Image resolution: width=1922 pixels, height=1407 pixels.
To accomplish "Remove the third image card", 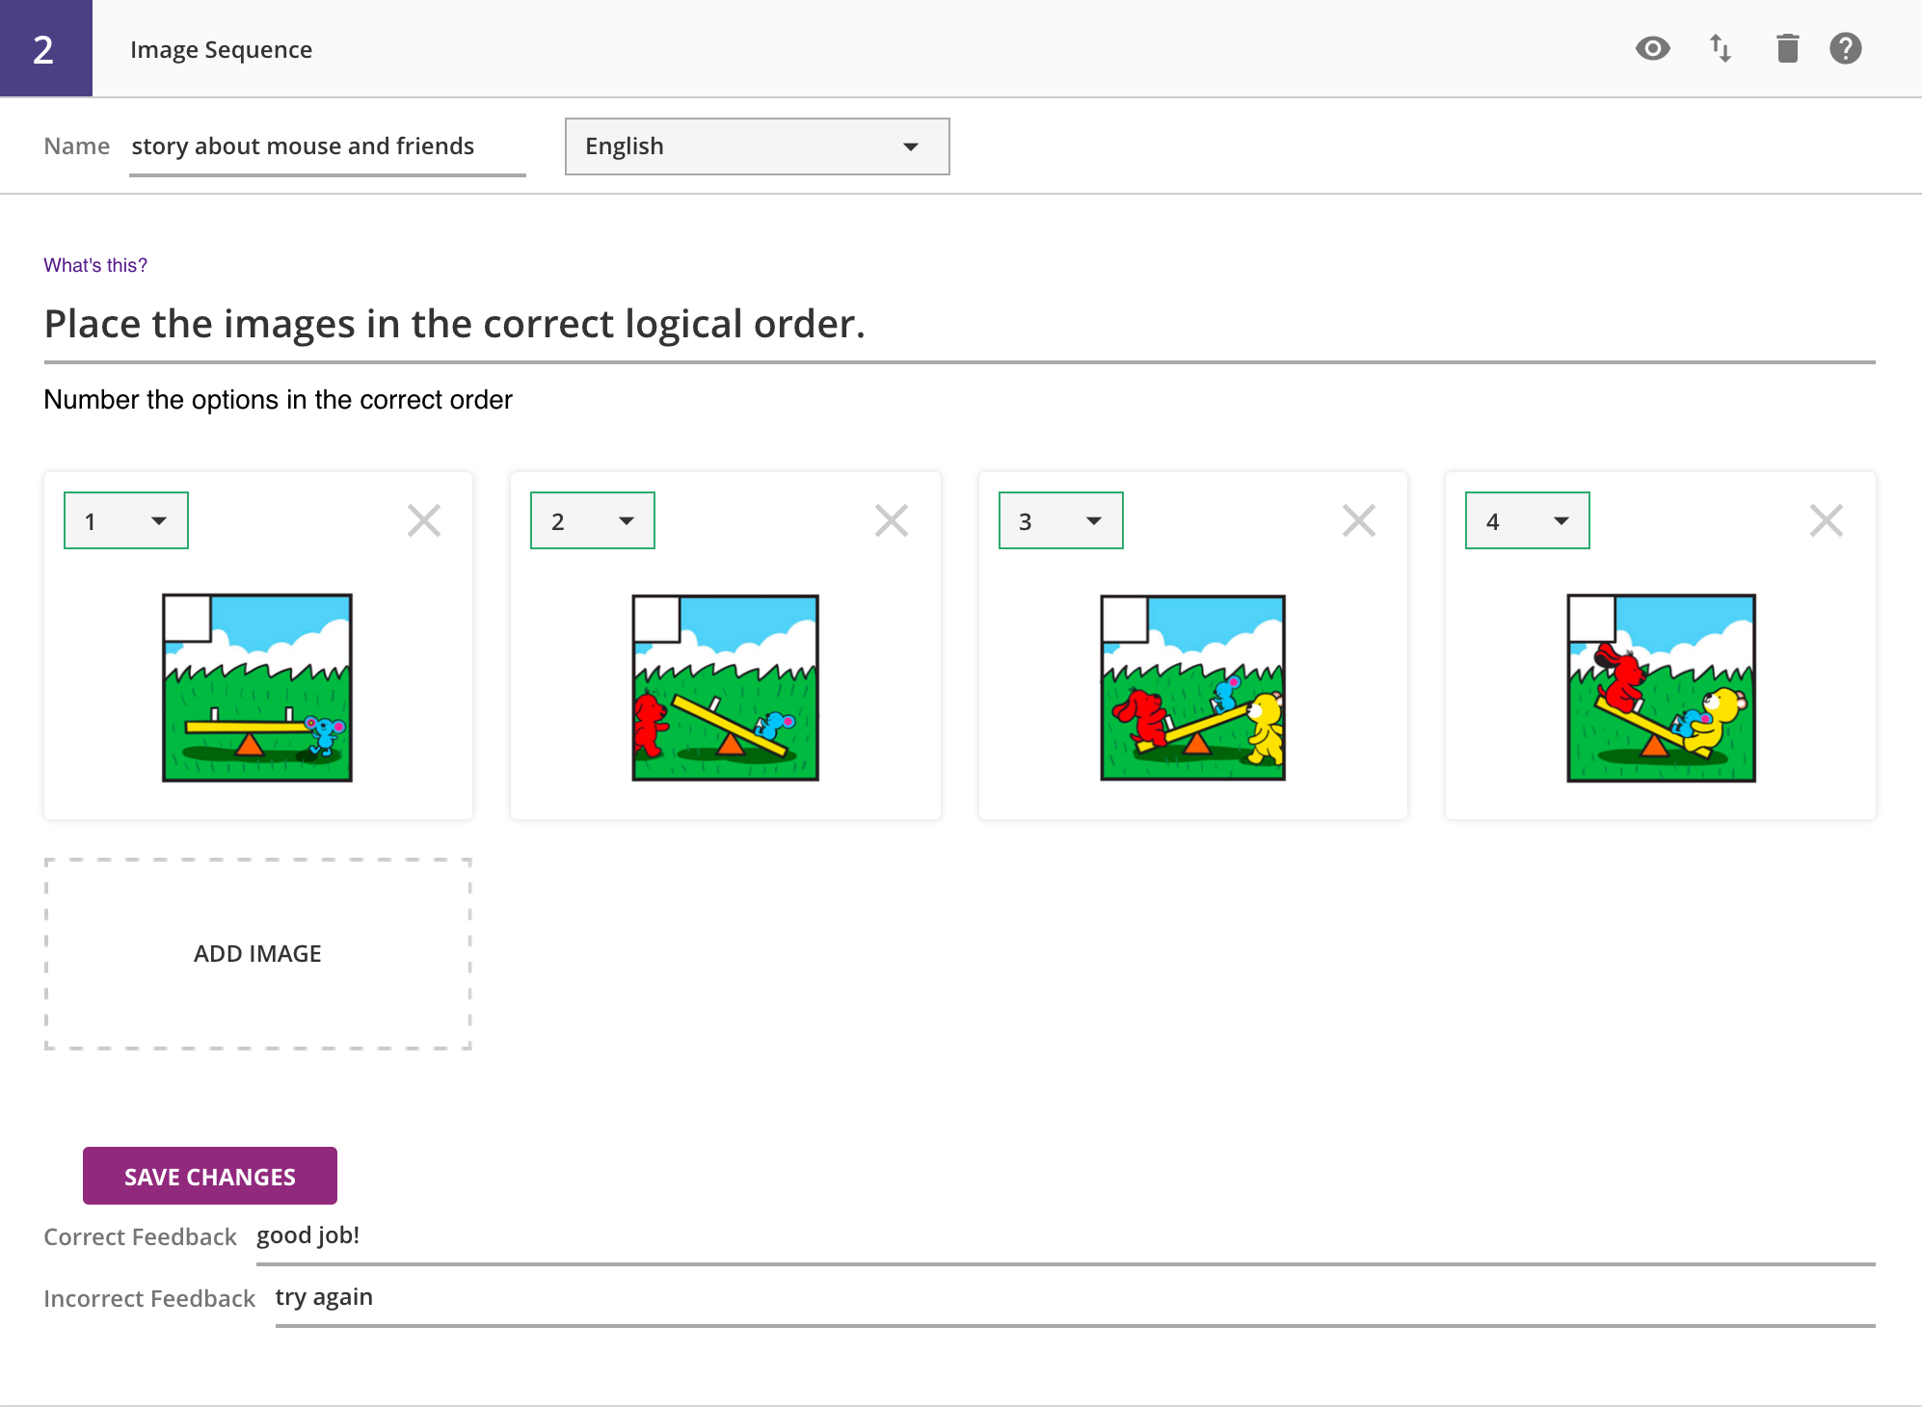I will coord(1358,520).
